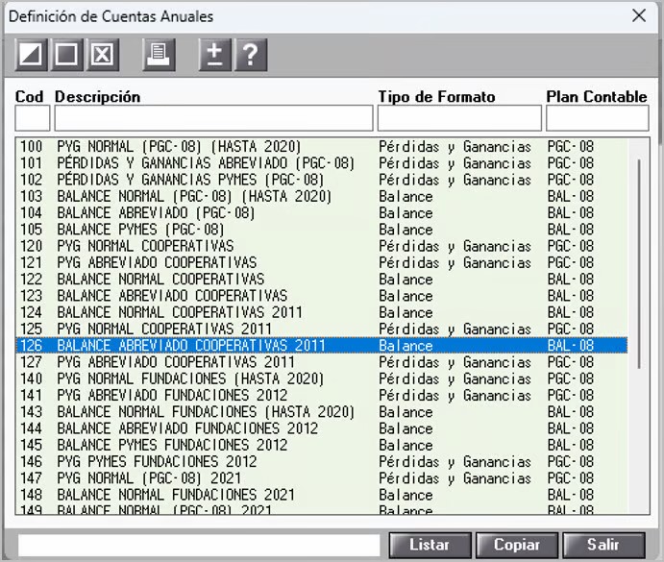Click the Descripción column header label
Screen dimensions: 664x562
click(x=97, y=97)
